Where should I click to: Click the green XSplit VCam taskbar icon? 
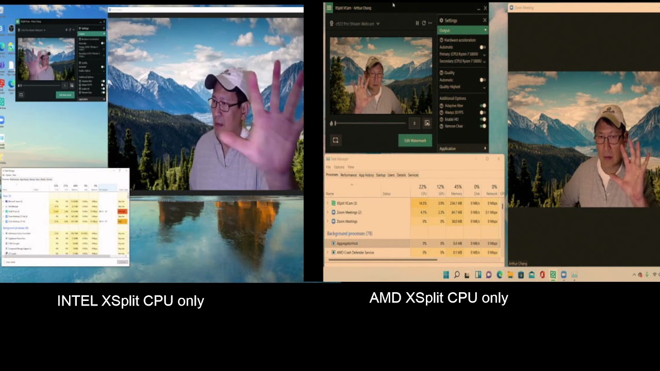coord(553,275)
